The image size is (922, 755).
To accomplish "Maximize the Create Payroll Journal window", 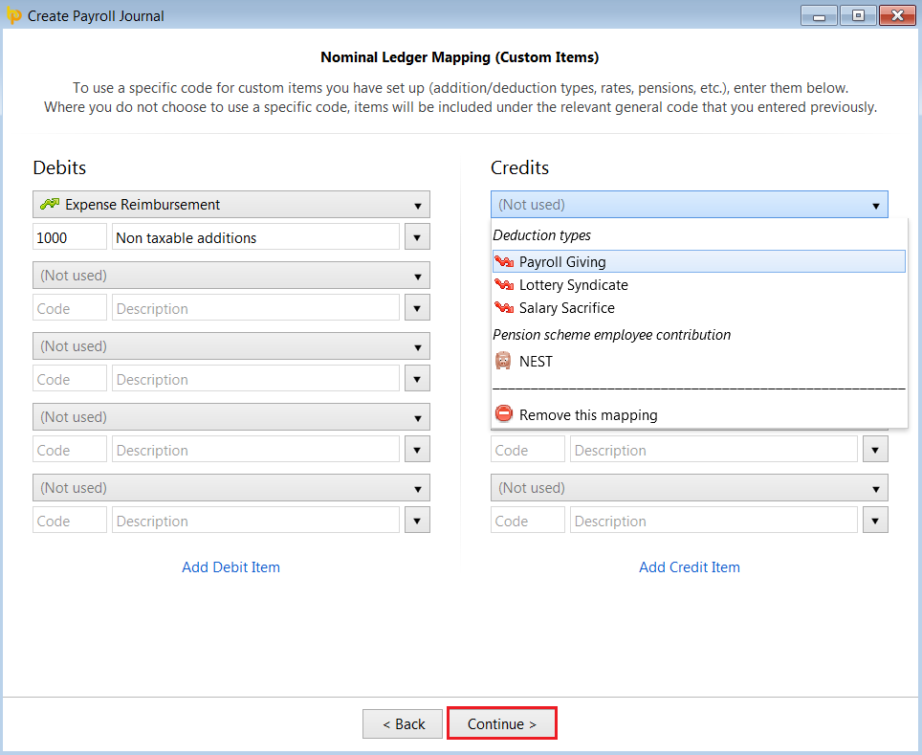I will (x=858, y=15).
